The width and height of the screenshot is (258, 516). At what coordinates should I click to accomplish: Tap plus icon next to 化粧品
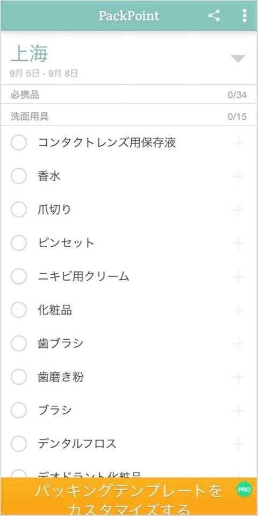[238, 310]
